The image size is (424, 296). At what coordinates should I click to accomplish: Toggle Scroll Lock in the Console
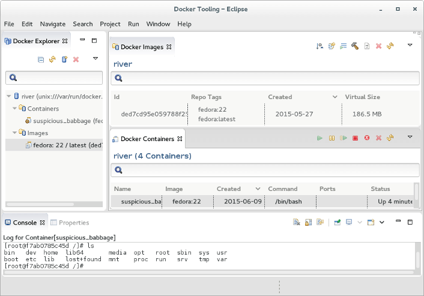click(x=308, y=222)
